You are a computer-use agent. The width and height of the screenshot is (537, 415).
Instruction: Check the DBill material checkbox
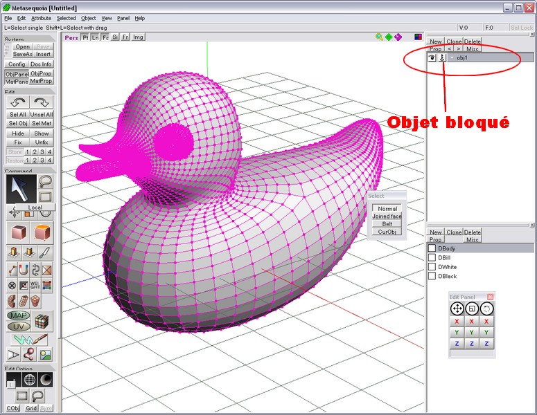(432, 257)
